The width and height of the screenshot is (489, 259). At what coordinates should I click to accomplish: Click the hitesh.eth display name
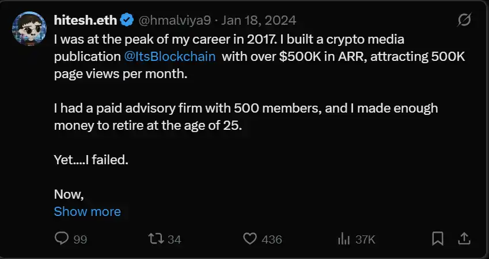click(x=86, y=21)
